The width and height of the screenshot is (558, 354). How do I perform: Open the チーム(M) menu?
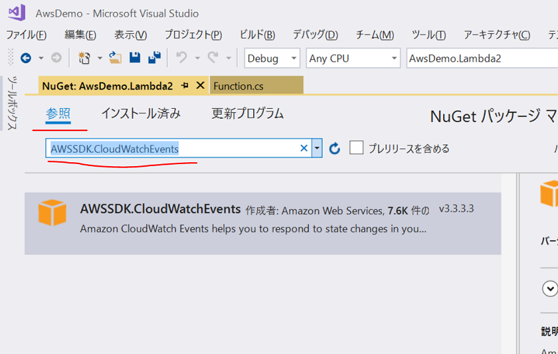(x=375, y=35)
